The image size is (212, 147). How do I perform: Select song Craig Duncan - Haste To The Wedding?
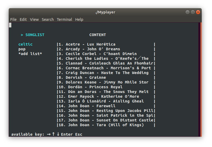click(104, 73)
